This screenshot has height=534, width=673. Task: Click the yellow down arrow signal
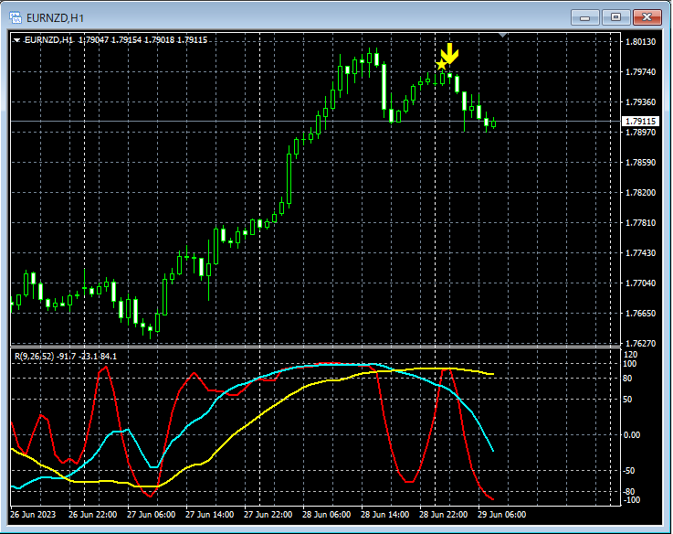(x=449, y=53)
